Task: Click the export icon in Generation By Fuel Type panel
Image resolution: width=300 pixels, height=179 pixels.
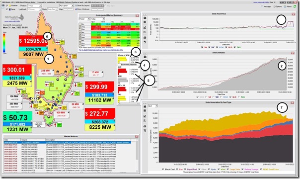Action: pyautogui.click(x=145, y=121)
